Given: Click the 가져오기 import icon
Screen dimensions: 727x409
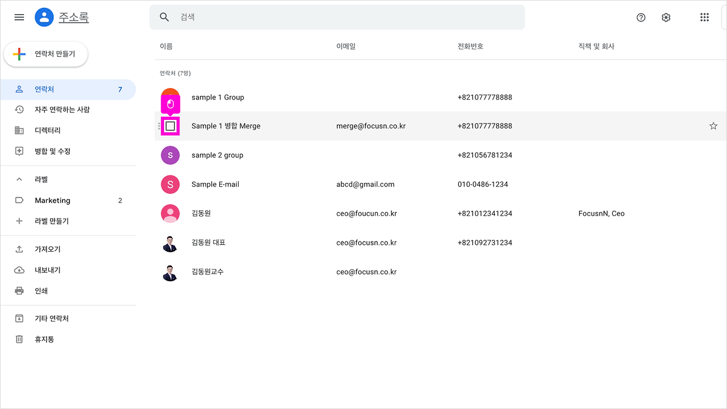Looking at the screenshot, I should 19,249.
